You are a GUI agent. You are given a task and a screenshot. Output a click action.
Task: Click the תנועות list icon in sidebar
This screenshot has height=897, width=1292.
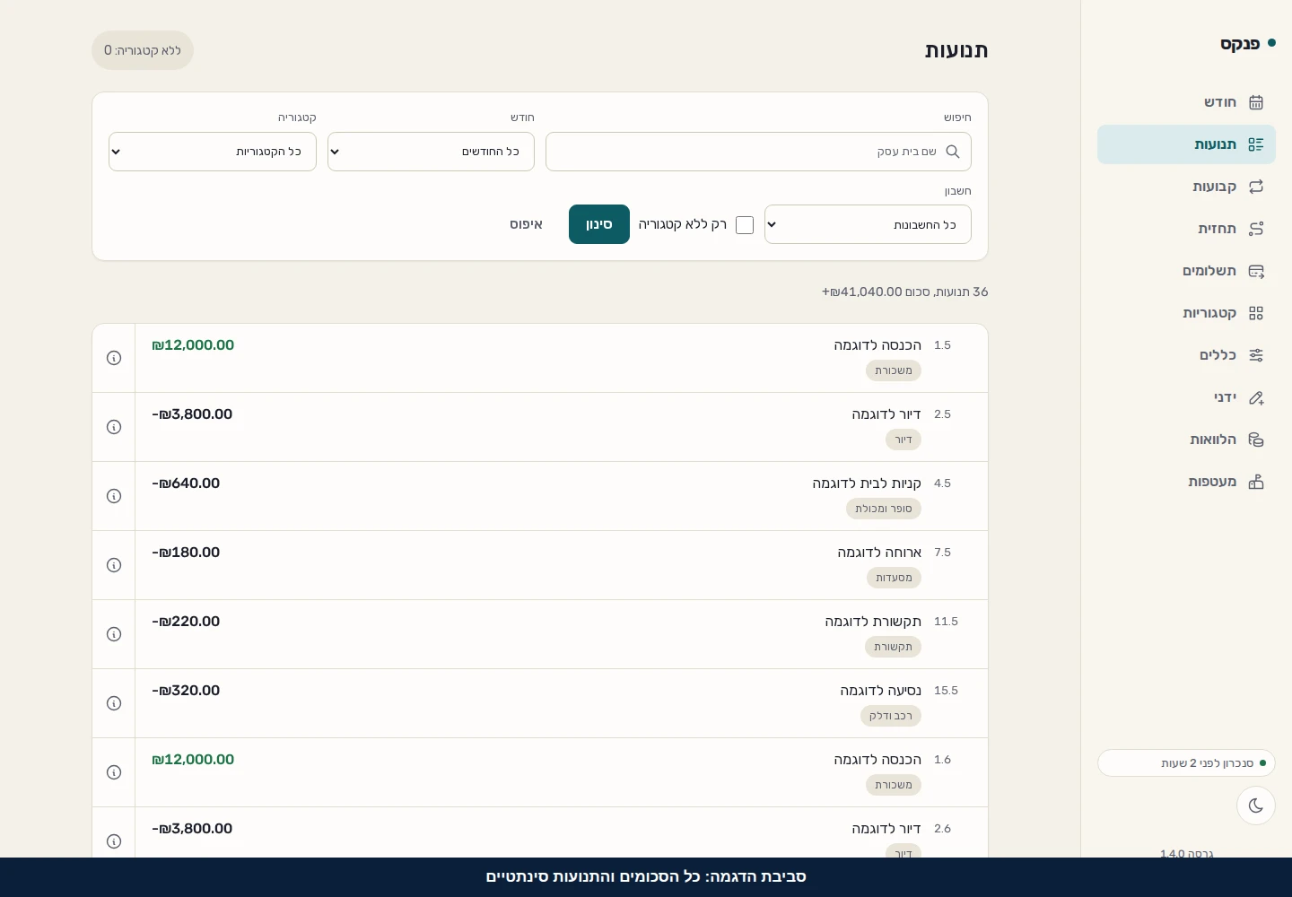1256,144
